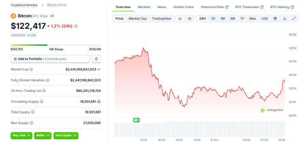Go to Cryptocurrencies breadcrumb link
Screen dimensions: 307x144
coord(25,5)
